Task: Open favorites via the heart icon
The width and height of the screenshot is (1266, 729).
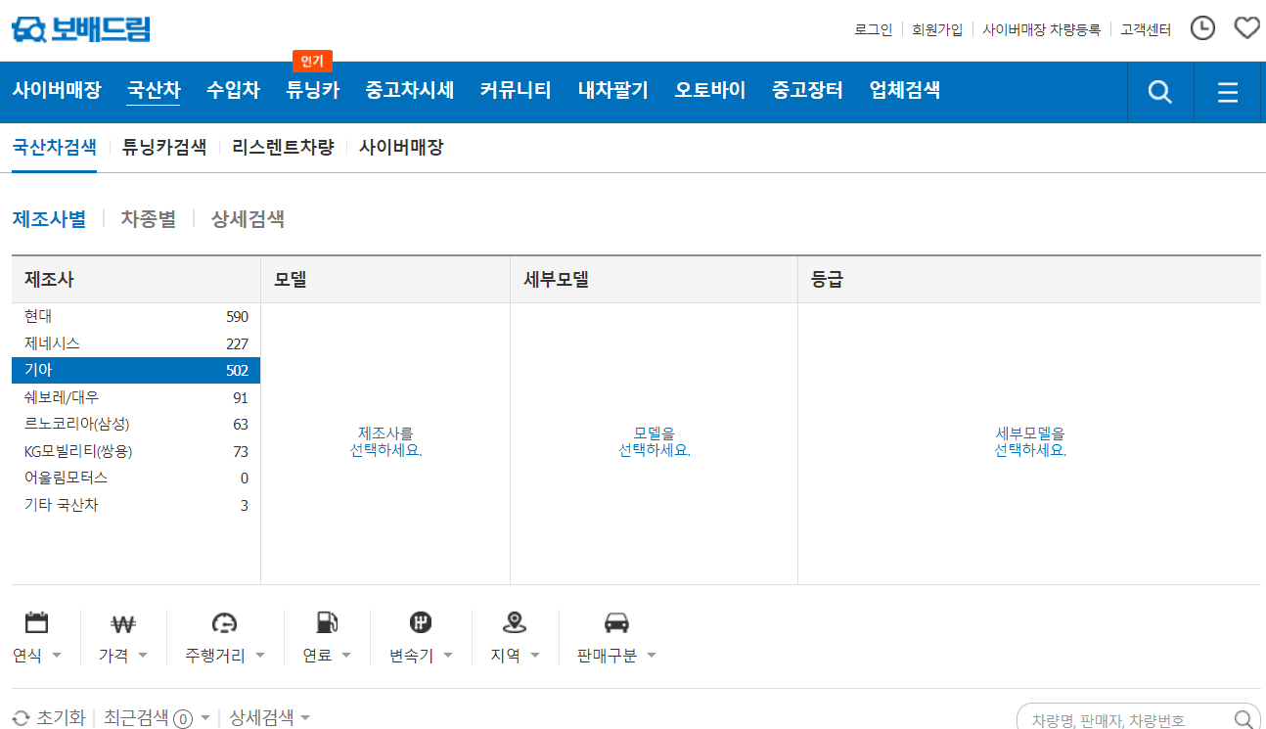Action: pyautogui.click(x=1246, y=27)
